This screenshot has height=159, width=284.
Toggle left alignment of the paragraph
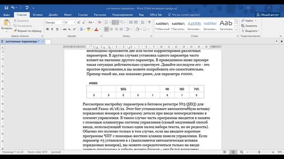click(x=106, y=29)
